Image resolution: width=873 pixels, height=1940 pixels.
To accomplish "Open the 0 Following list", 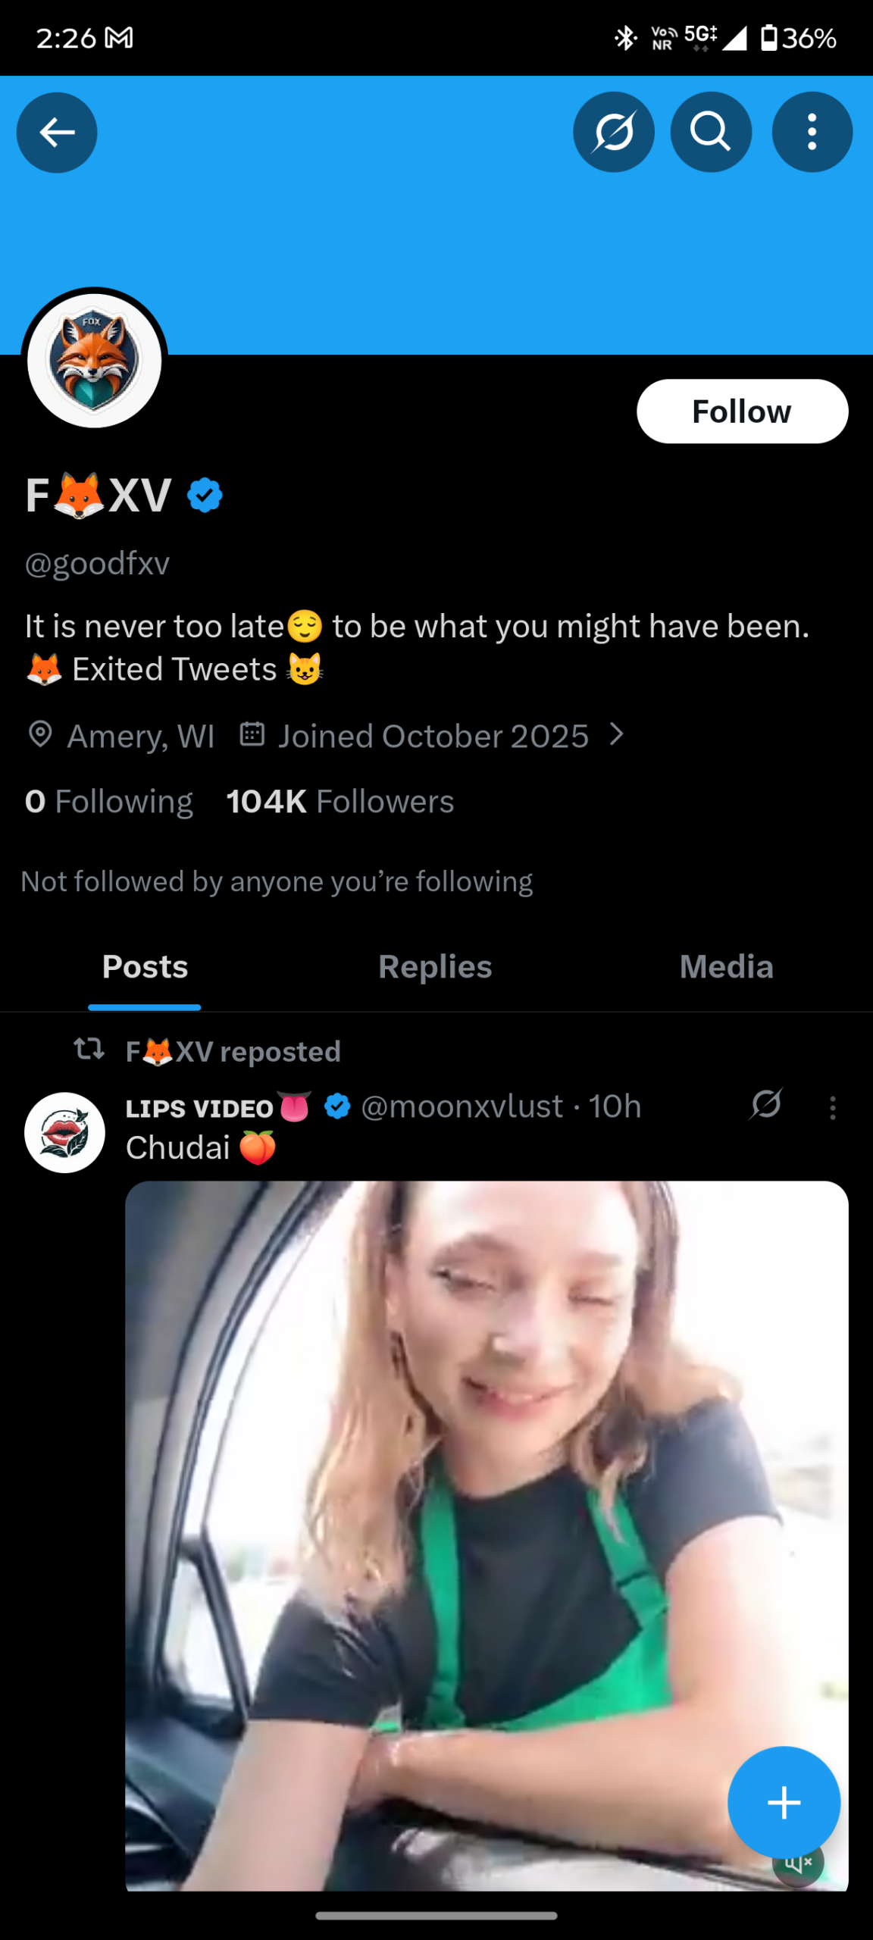I will click(x=109, y=802).
